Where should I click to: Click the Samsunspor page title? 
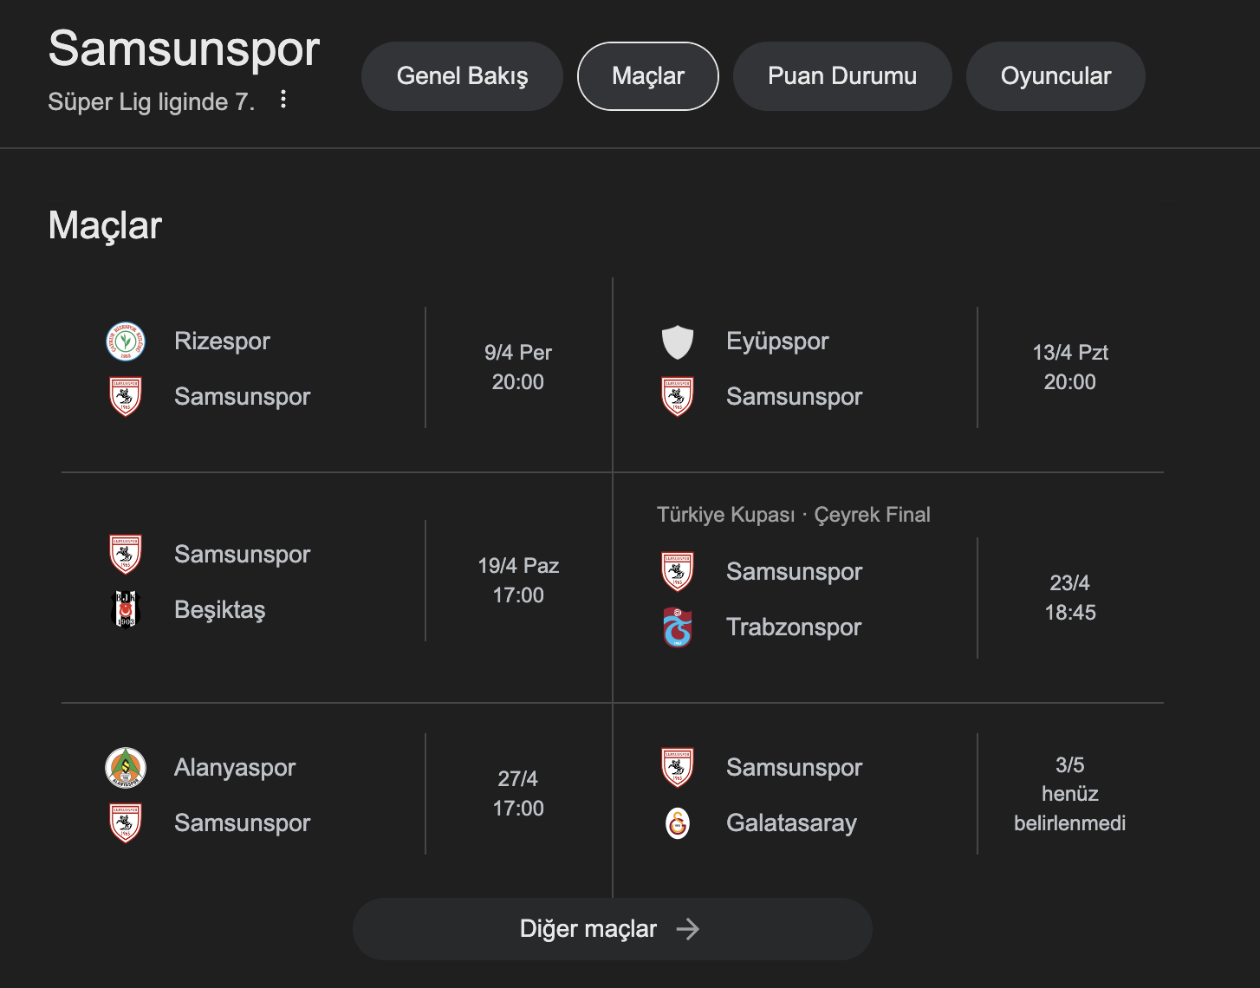coord(184,49)
